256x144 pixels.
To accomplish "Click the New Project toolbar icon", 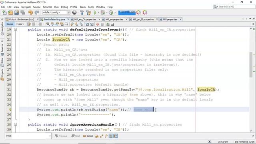I will tap(10, 12).
